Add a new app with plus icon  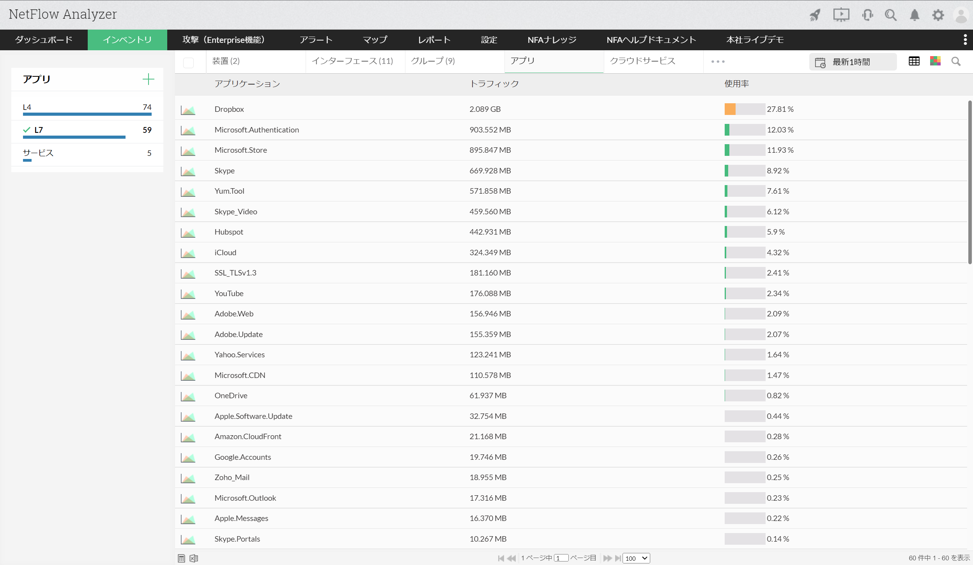pos(148,79)
